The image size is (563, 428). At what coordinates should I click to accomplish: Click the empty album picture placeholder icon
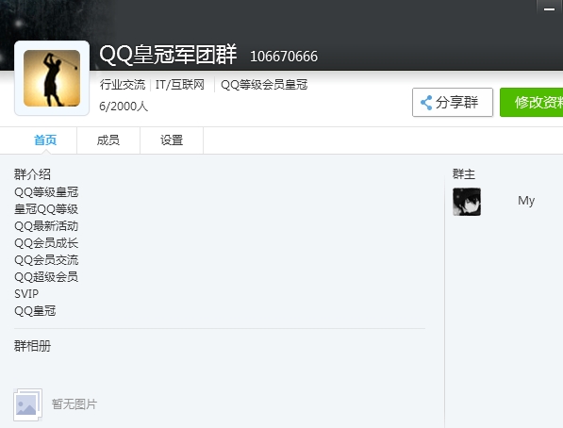click(28, 404)
